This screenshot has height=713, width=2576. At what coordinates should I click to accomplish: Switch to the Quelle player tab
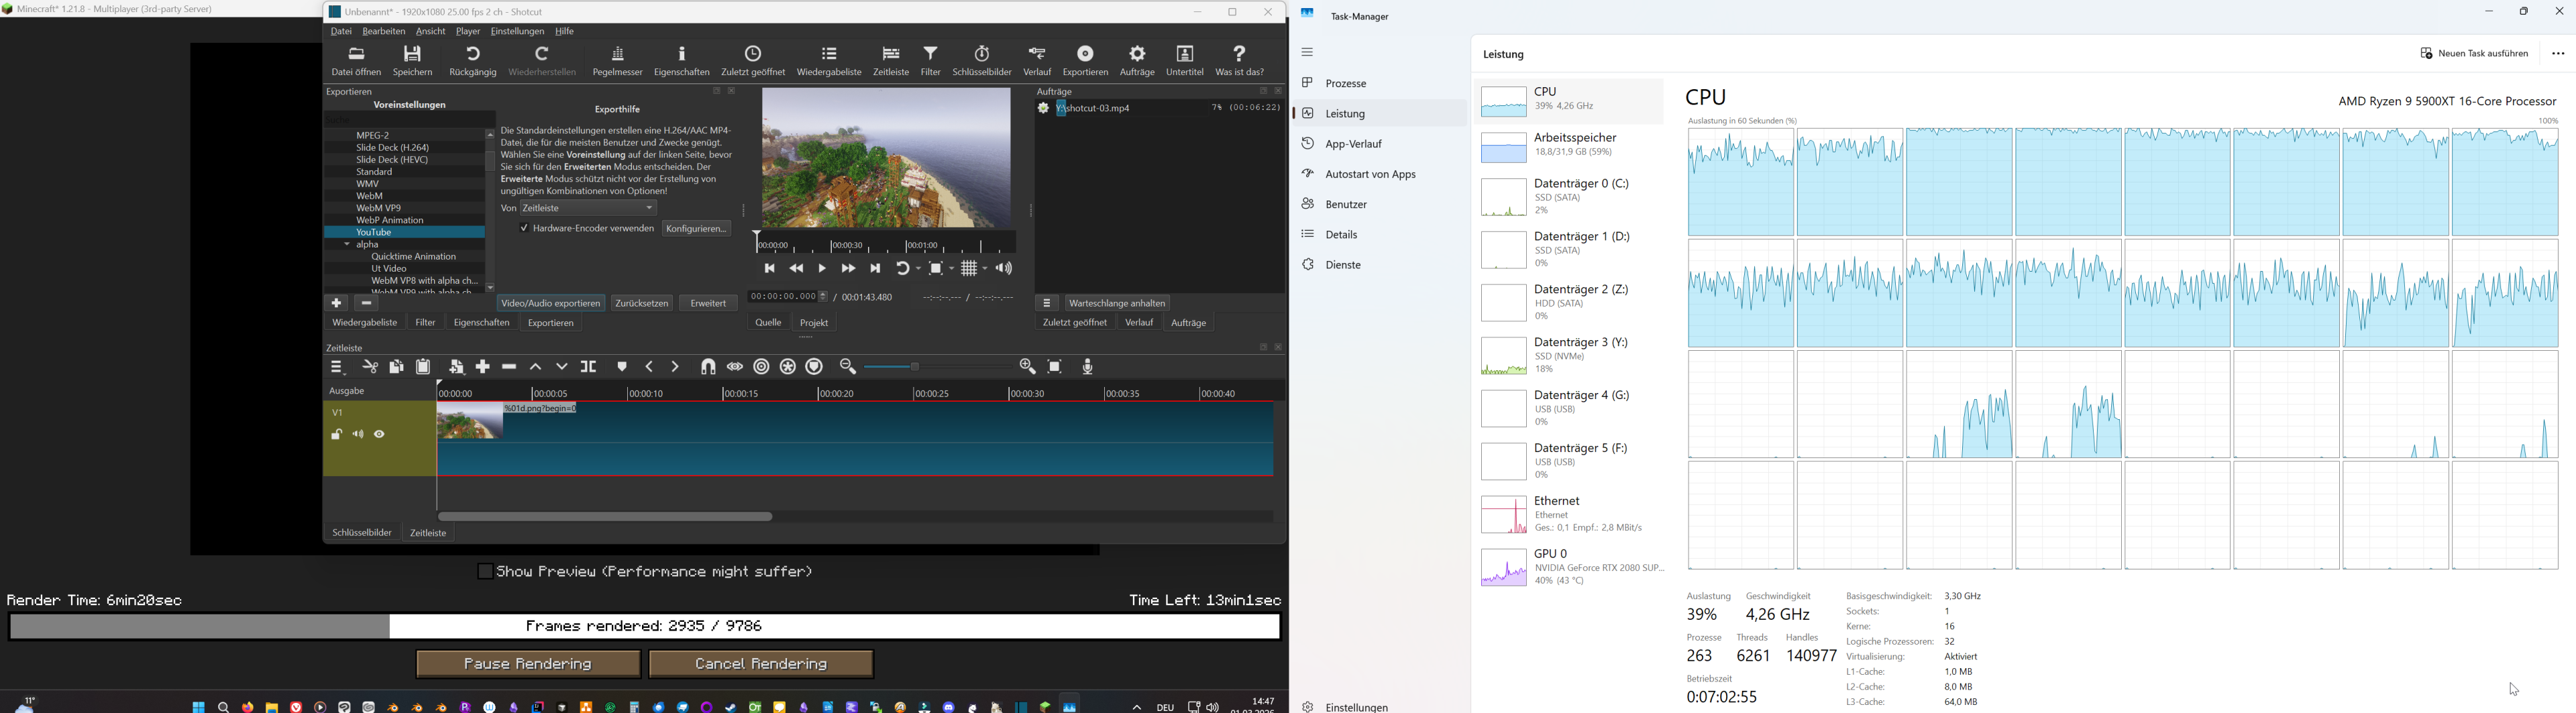768,323
